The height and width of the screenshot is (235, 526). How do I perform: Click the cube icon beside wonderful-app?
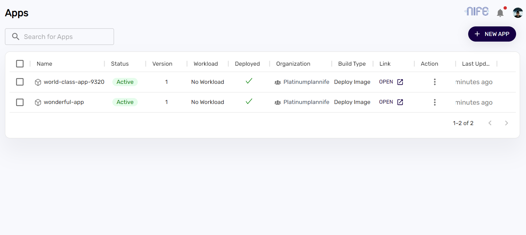pyautogui.click(x=38, y=102)
